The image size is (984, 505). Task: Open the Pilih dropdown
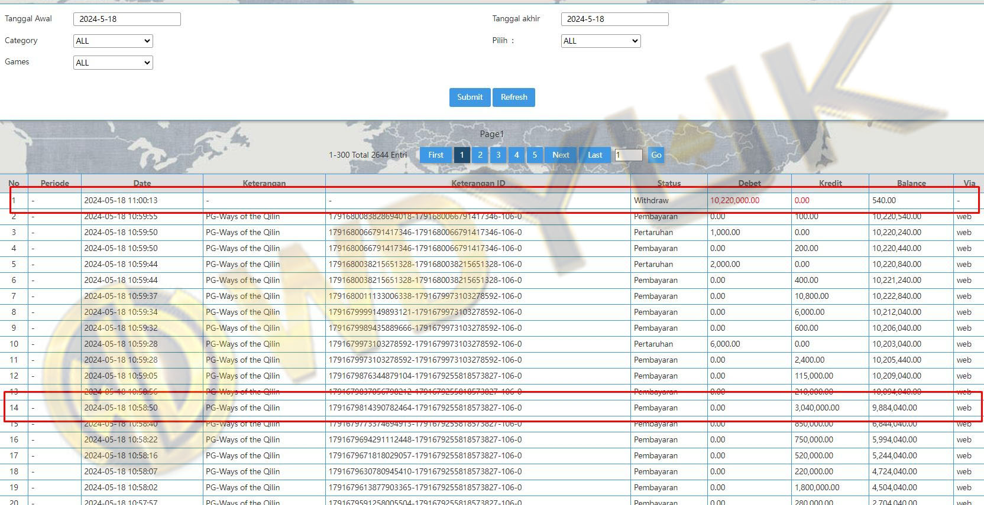click(x=600, y=41)
